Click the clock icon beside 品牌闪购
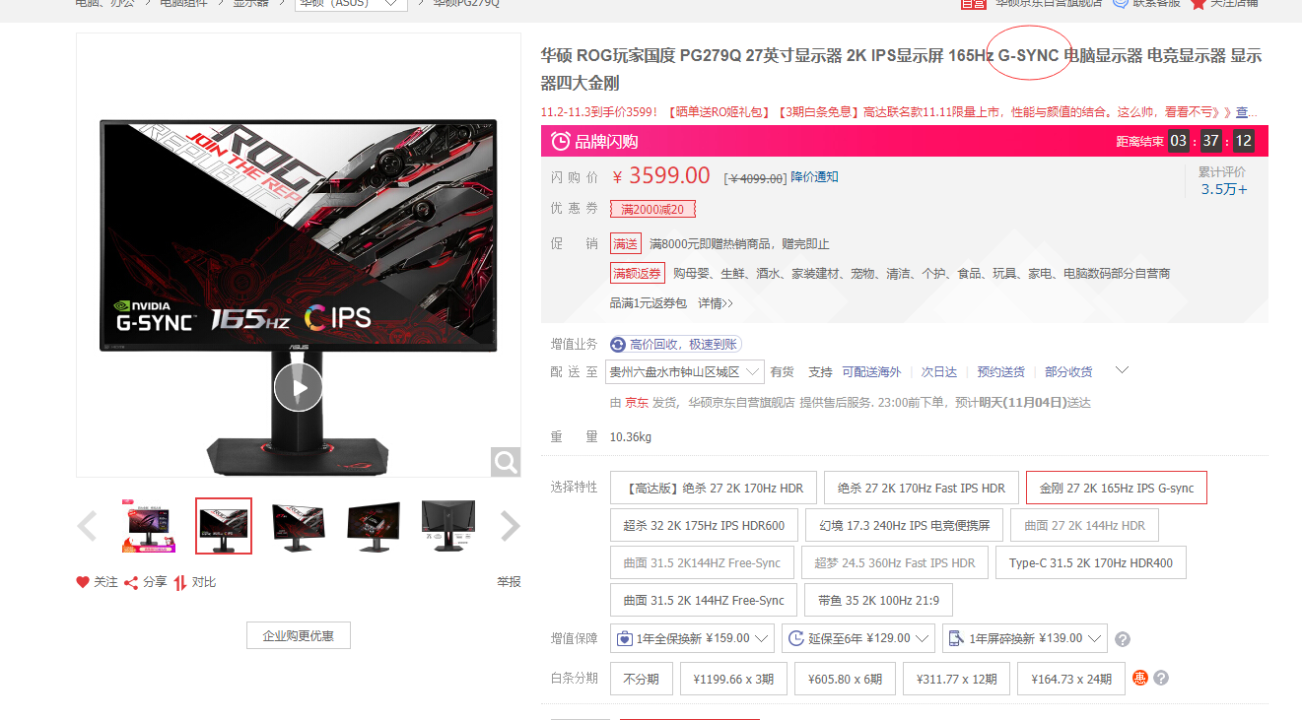The width and height of the screenshot is (1302, 720). click(560, 141)
